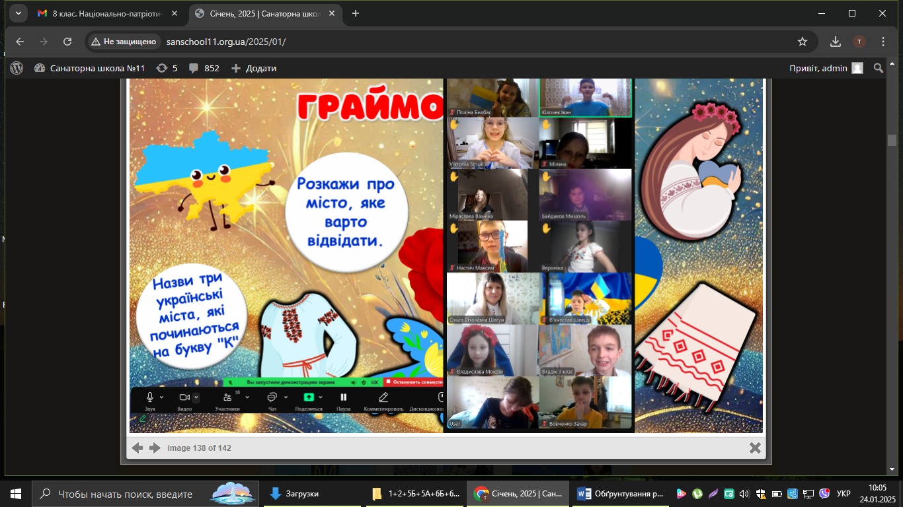Click the page vertical scrollbar thumb

click(892, 140)
